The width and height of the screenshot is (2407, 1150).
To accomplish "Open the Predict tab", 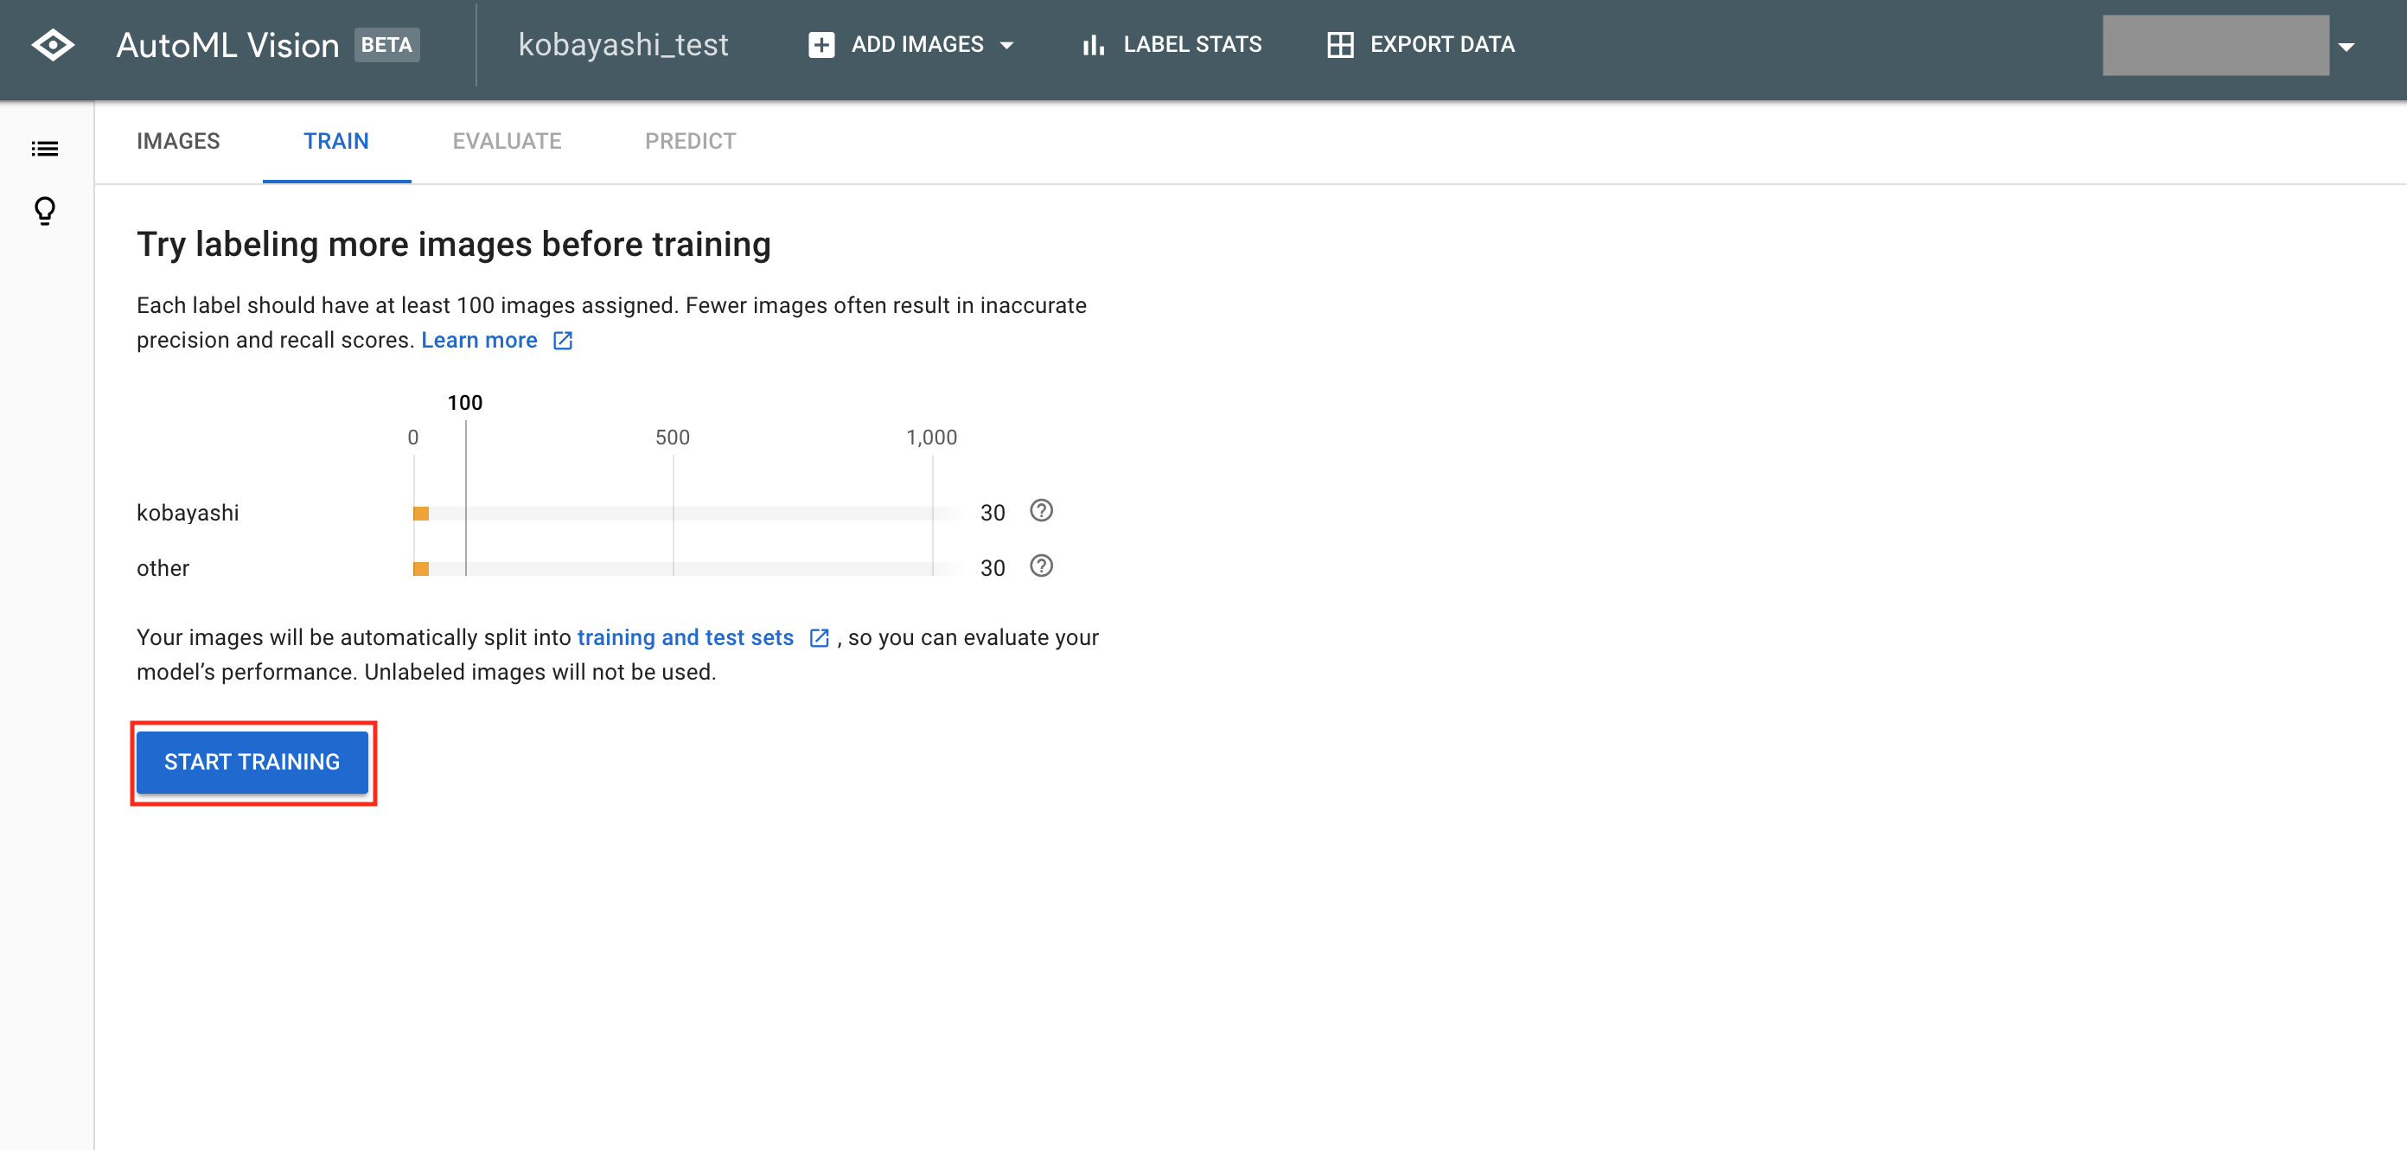I will 691,141.
